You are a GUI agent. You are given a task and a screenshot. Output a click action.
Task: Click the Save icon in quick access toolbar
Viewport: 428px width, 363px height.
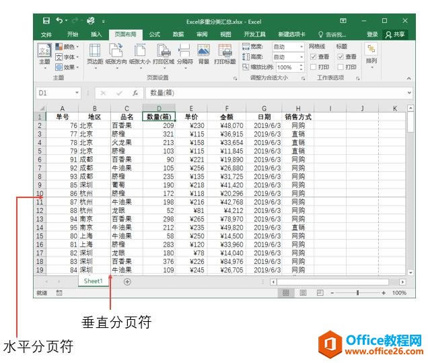pos(46,21)
